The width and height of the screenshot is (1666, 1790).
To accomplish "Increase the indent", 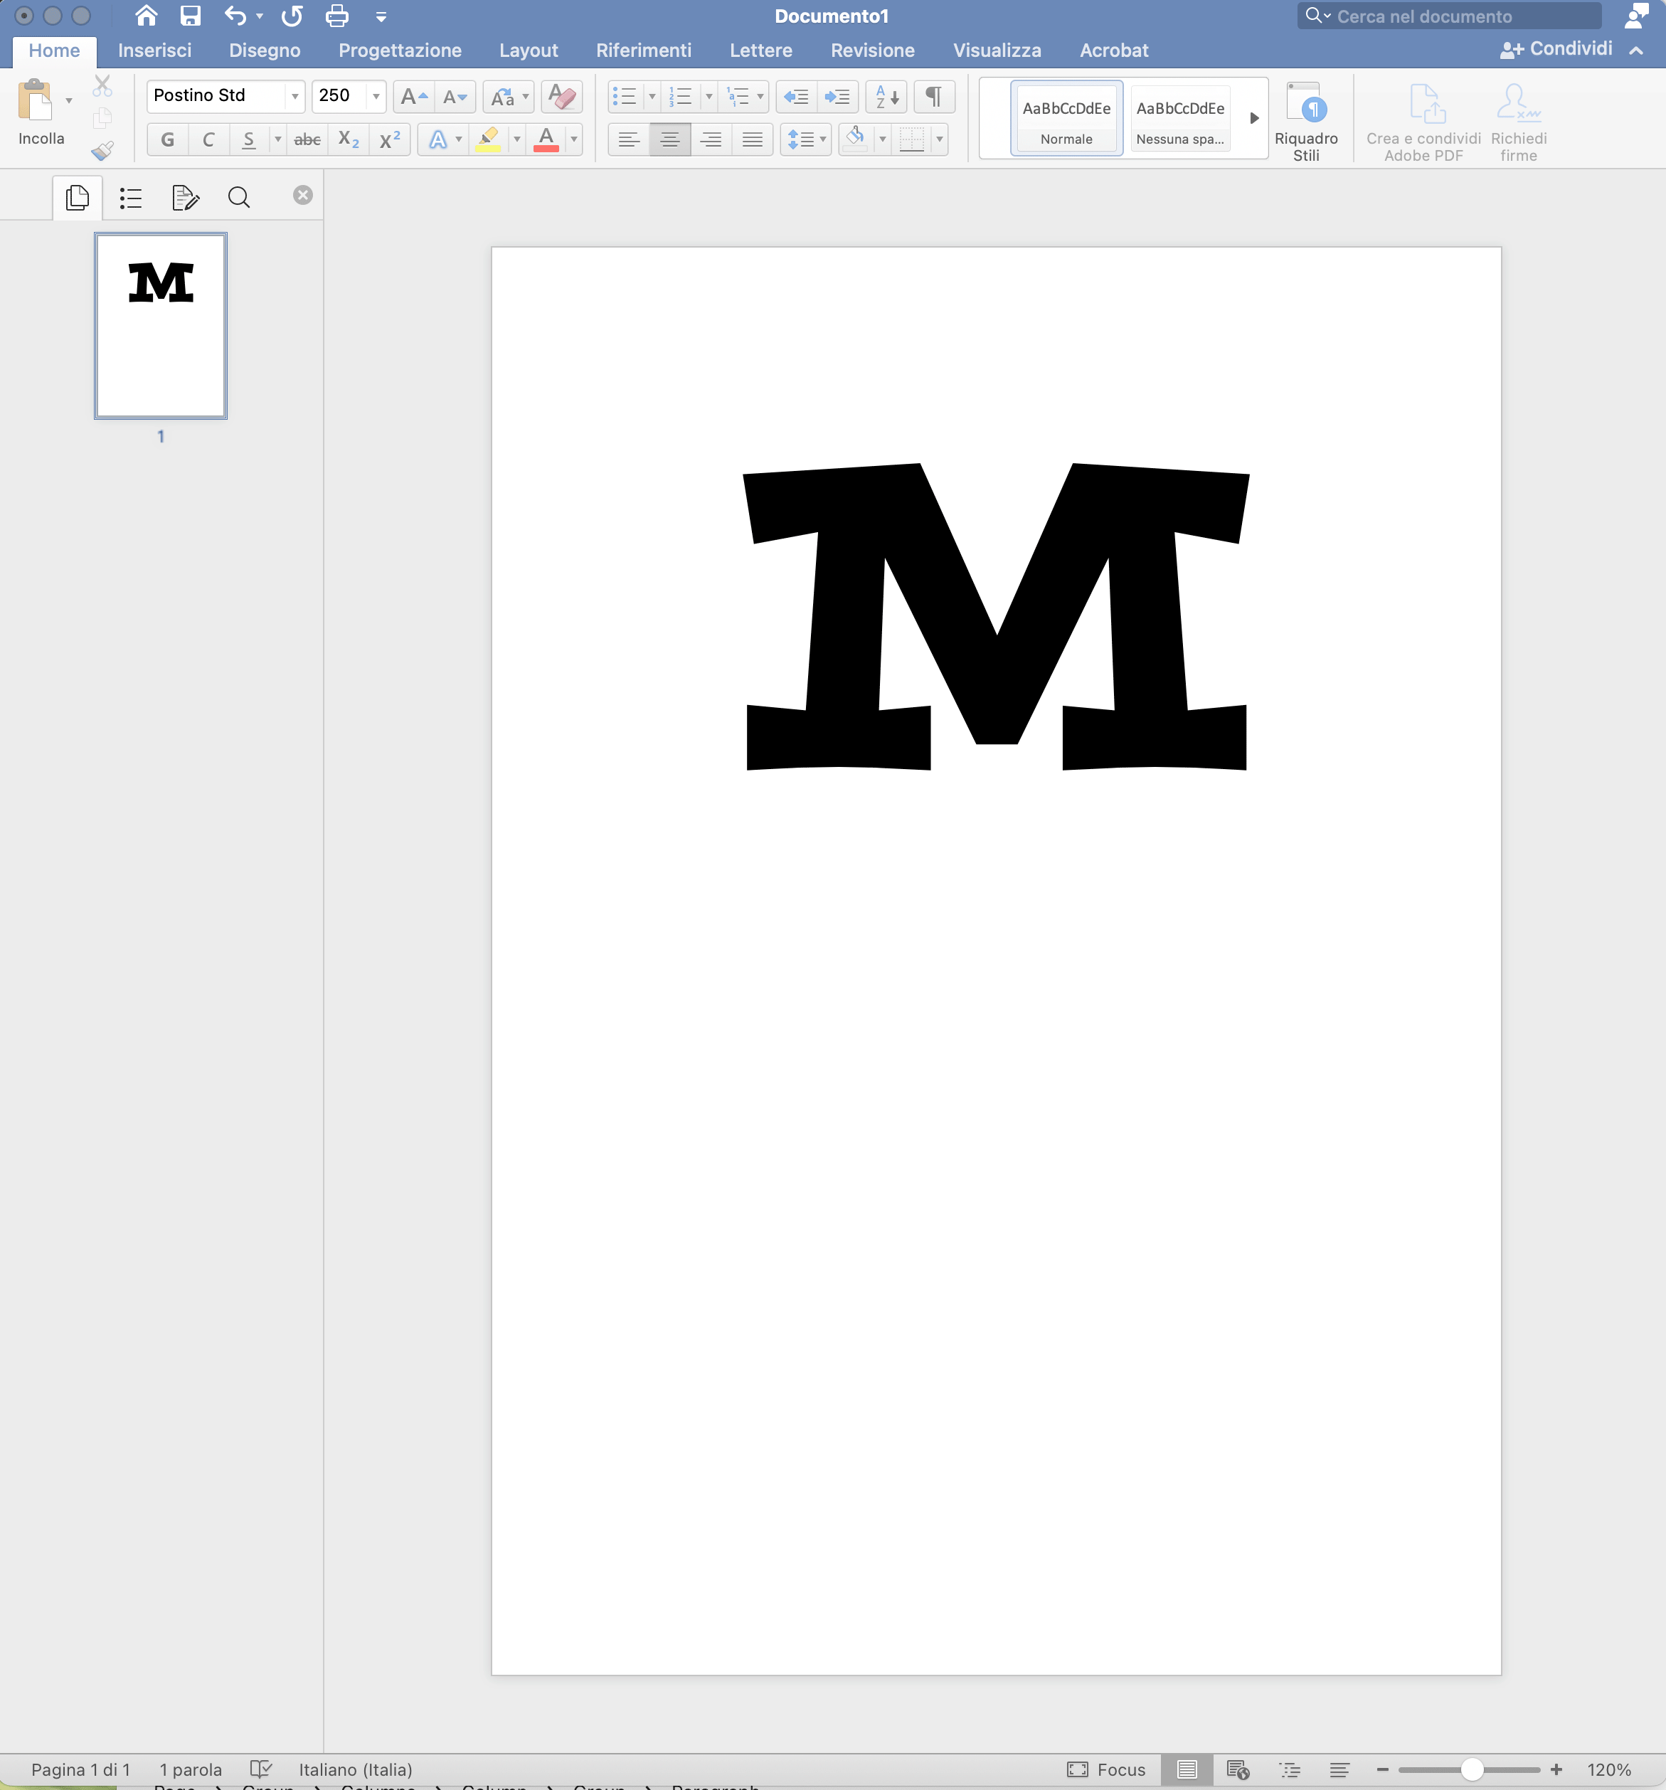I will (x=836, y=96).
